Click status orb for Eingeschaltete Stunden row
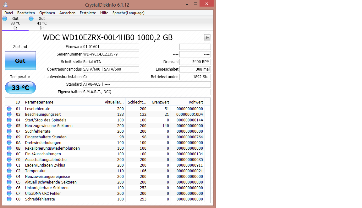Image resolution: width=362 pixels, height=208 pixels. pos(9,137)
